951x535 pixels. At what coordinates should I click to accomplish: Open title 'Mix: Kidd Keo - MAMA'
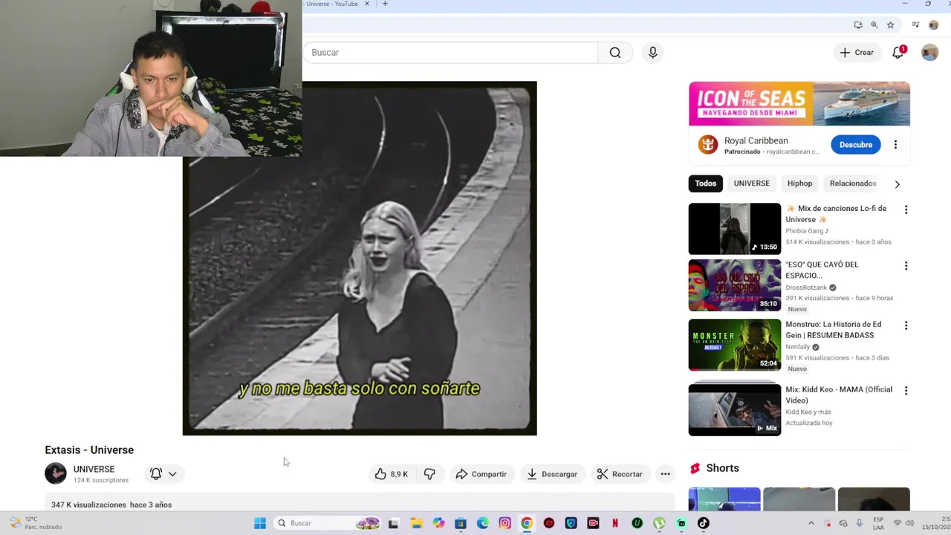[x=839, y=395]
